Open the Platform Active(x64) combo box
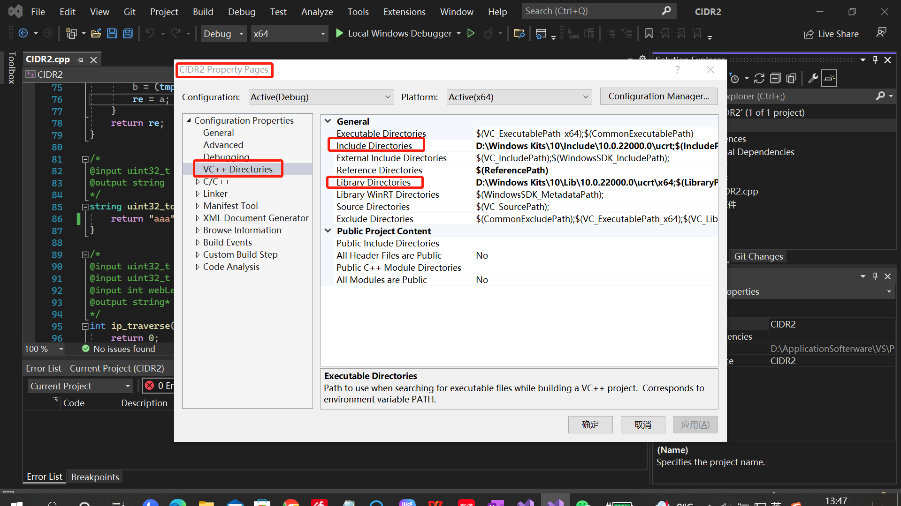Image resolution: width=901 pixels, height=506 pixels. pyautogui.click(x=519, y=97)
